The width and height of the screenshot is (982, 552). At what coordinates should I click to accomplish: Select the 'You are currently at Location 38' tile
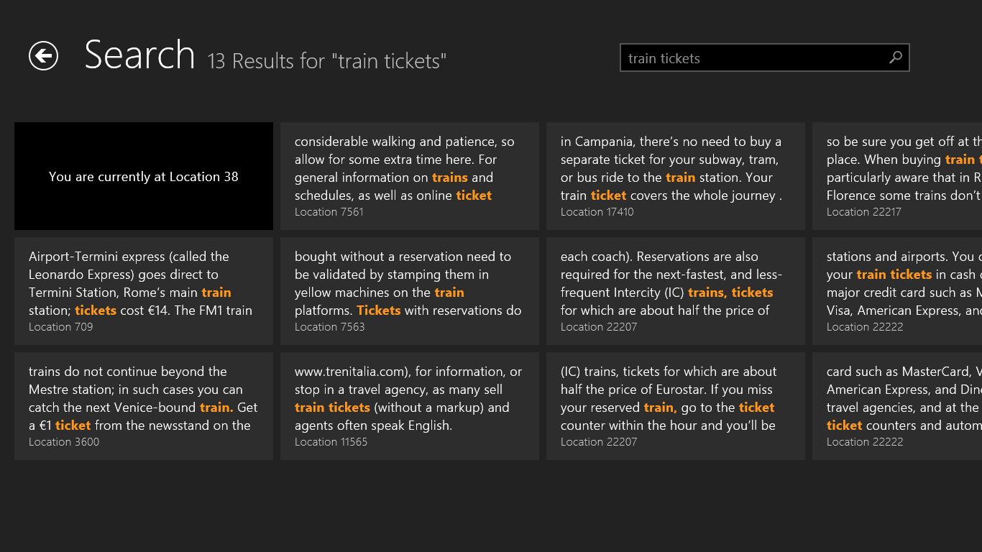pyautogui.click(x=143, y=176)
